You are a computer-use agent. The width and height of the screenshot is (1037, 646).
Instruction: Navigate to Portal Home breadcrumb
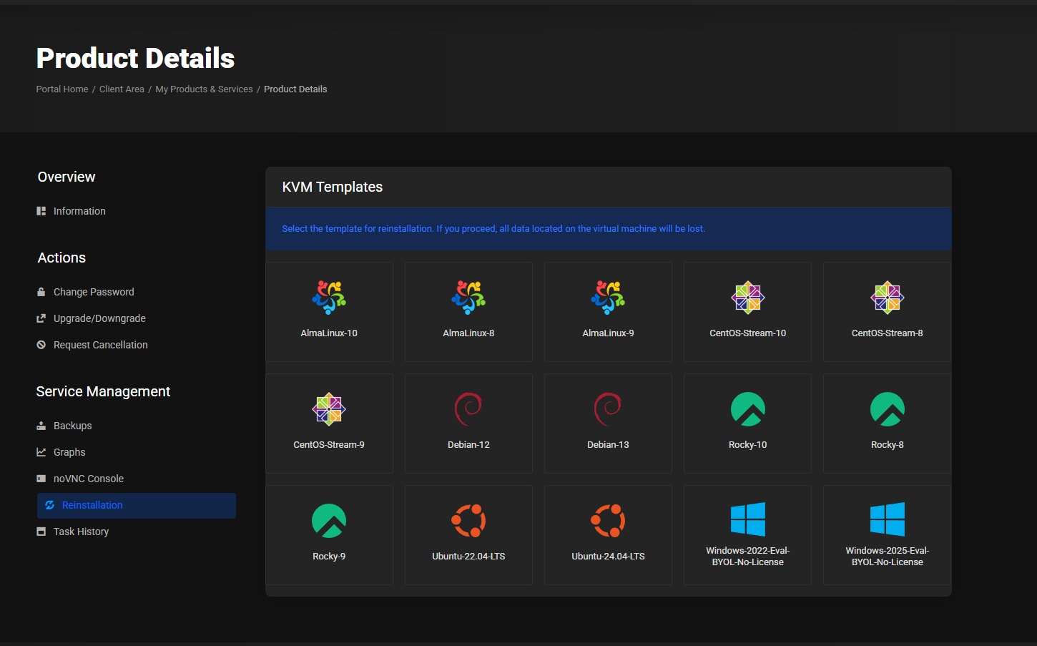tap(62, 89)
